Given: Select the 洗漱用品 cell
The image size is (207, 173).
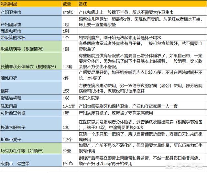Looking at the screenshot, I should (x=31, y=107).
